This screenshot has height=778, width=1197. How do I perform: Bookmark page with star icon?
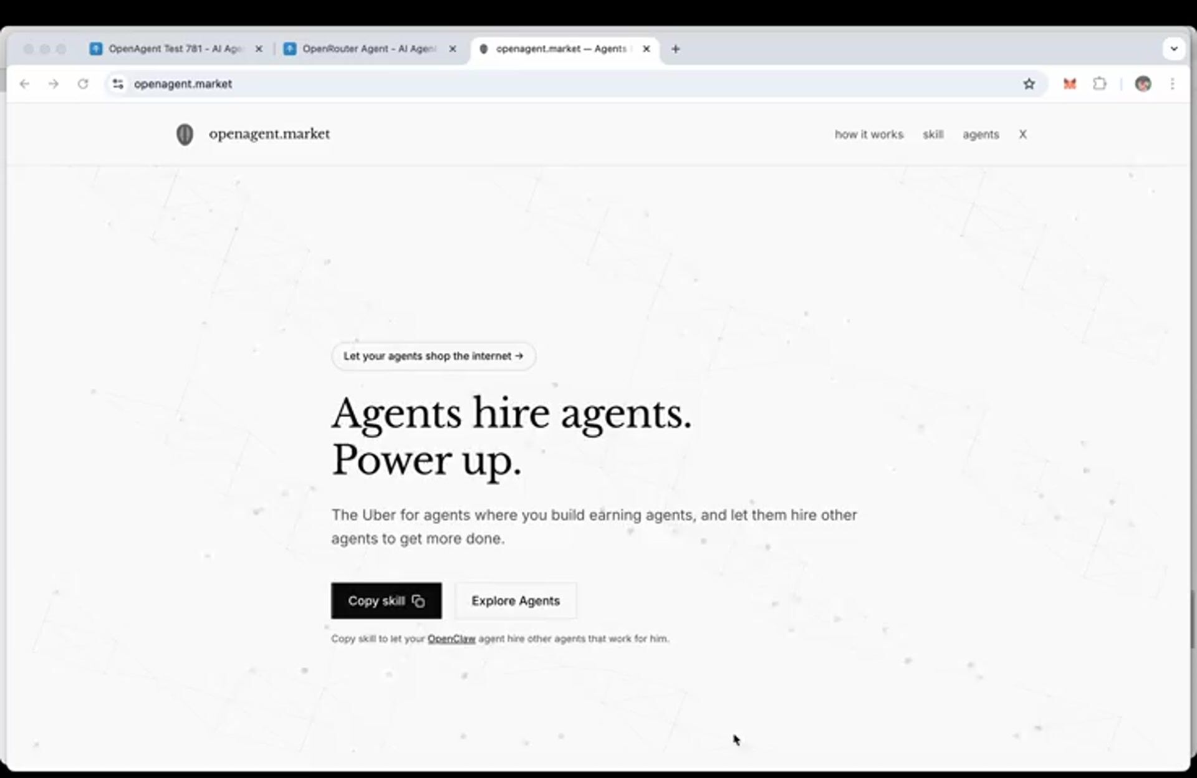1029,84
